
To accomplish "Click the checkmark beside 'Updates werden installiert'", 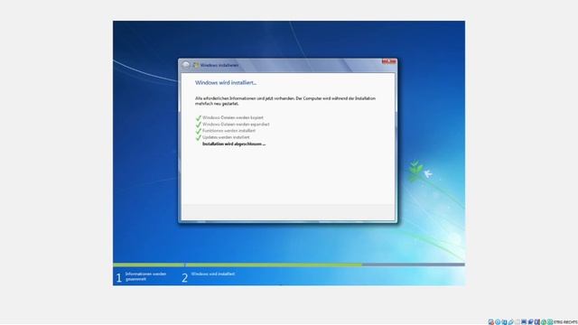I will (199, 137).
